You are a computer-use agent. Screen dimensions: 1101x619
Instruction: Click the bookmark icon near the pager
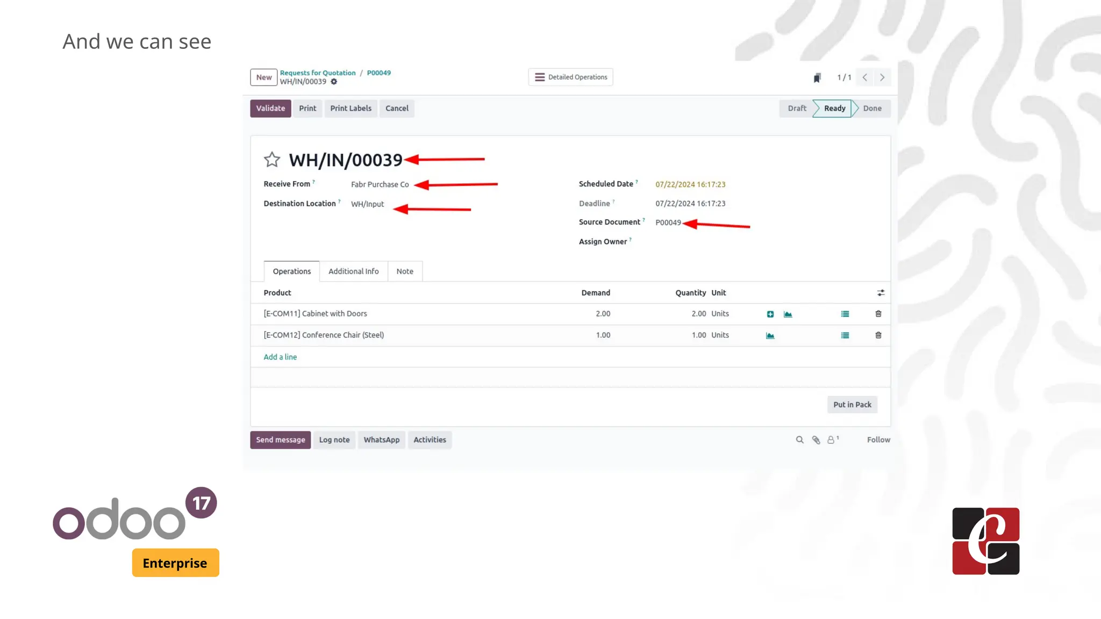point(817,78)
